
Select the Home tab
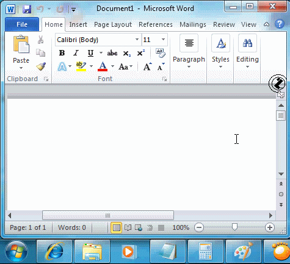54,24
